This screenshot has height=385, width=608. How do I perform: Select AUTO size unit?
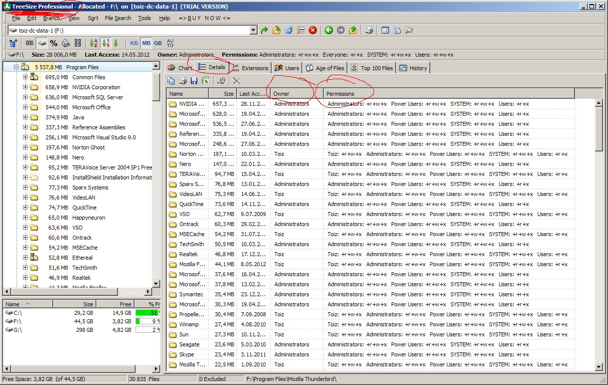click(170, 43)
